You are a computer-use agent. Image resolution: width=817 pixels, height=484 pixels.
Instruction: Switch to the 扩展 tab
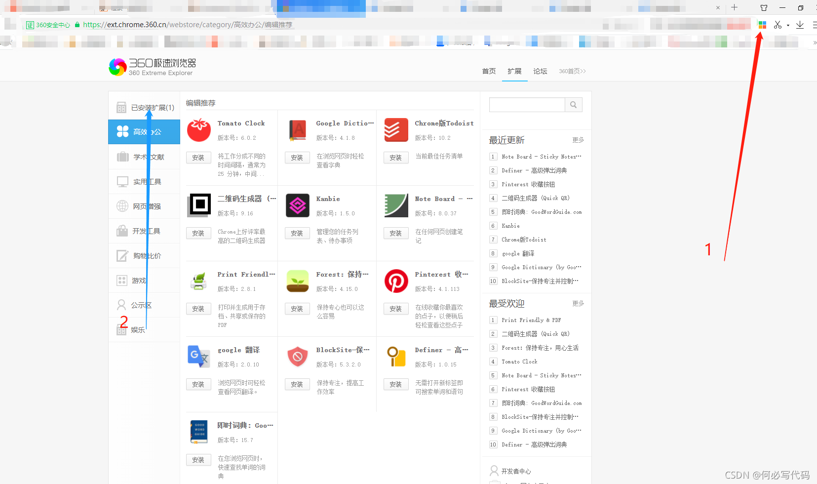click(514, 71)
